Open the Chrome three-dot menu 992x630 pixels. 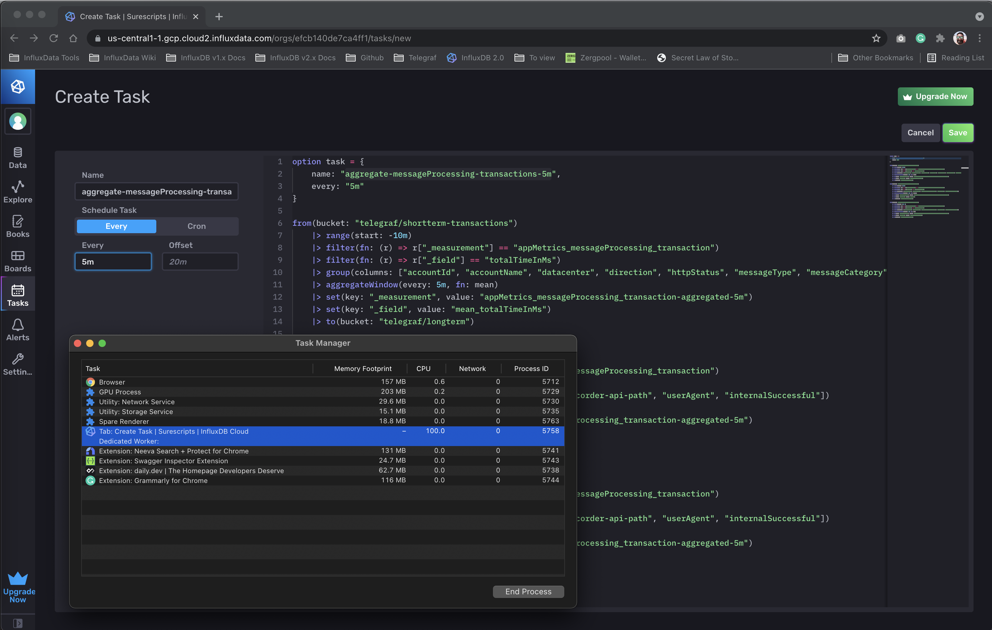pos(980,38)
